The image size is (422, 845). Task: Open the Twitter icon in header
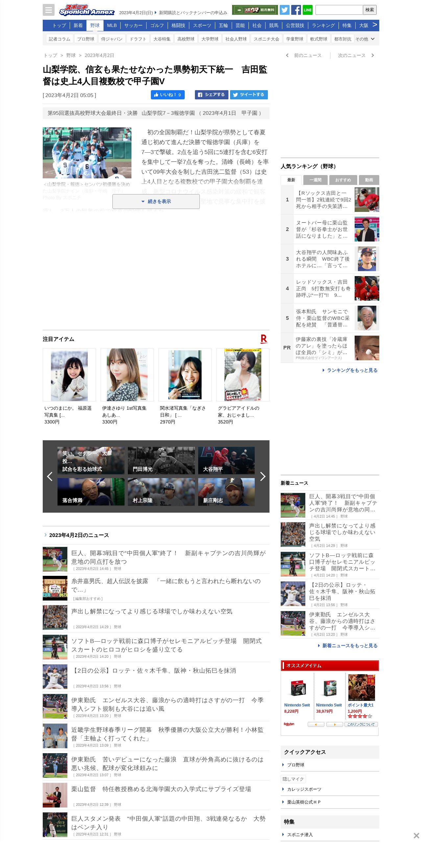point(285,10)
